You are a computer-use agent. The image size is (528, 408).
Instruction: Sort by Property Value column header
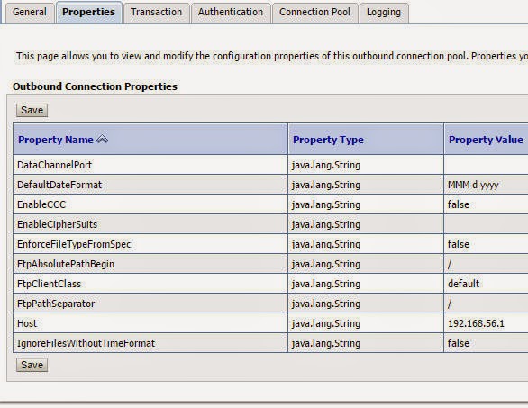486,140
